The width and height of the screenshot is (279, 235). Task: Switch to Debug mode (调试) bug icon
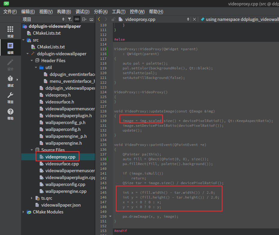(10, 81)
